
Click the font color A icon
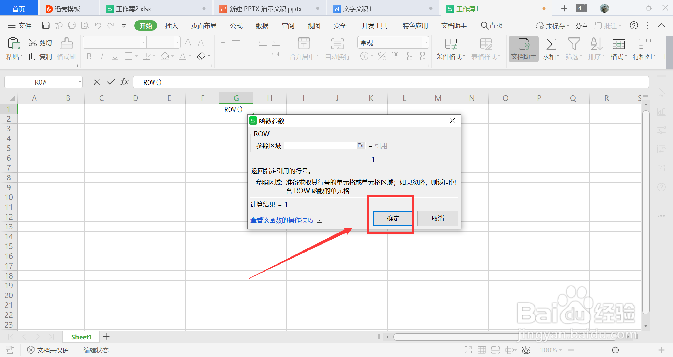(x=183, y=56)
